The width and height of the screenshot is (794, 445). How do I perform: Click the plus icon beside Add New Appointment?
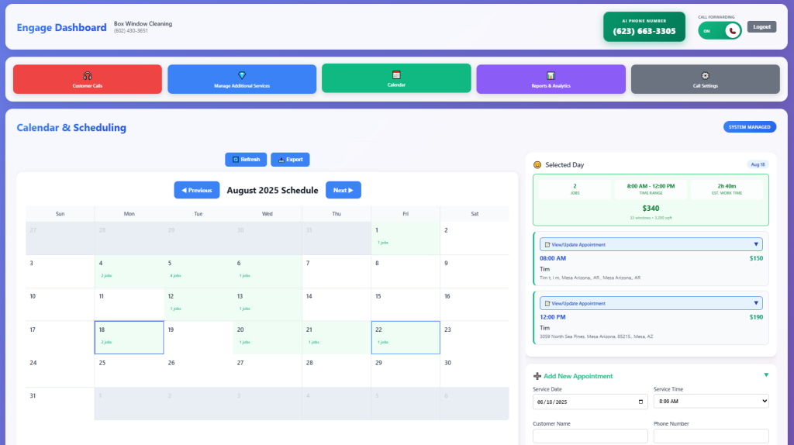coord(537,376)
